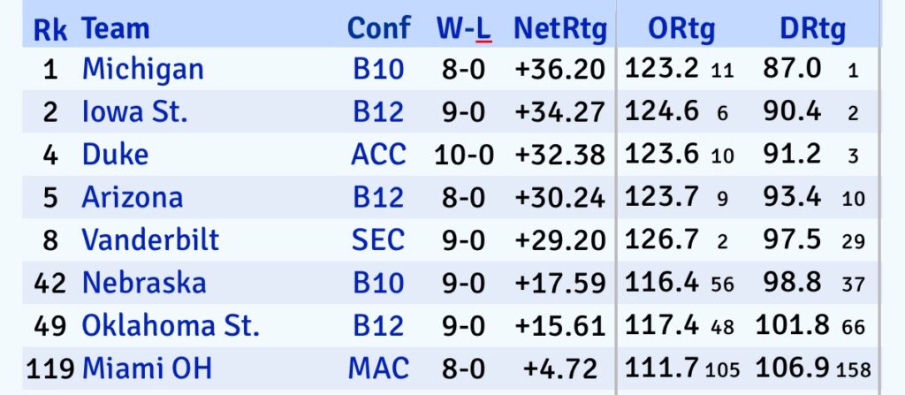Sort by the Conf column header

click(378, 29)
